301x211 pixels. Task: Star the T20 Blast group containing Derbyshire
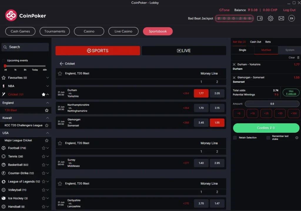point(60,184)
